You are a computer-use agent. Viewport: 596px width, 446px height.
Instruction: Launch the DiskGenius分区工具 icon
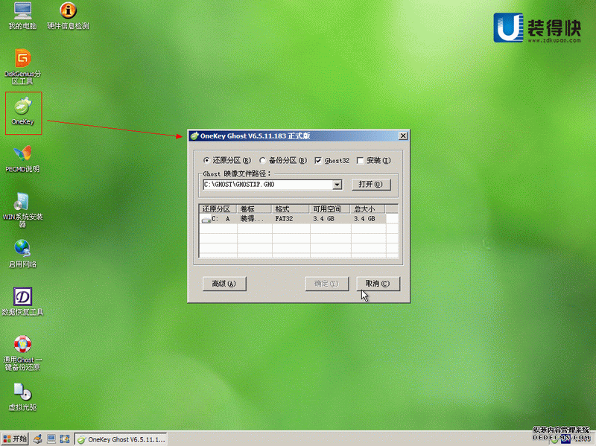click(x=23, y=67)
